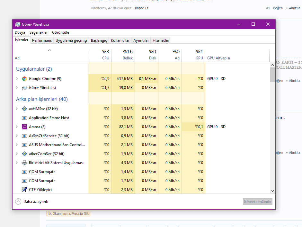Select the İşlemler tab
The width and height of the screenshot is (302, 227).
22,40
